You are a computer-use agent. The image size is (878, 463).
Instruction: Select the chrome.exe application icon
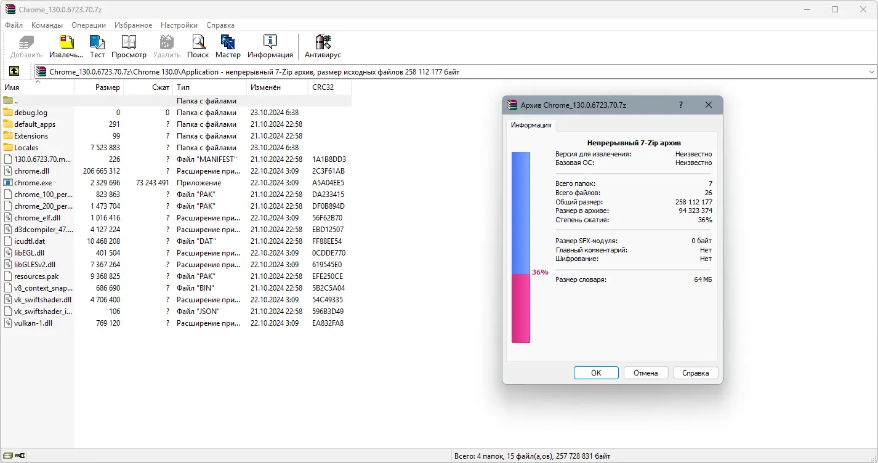8,182
